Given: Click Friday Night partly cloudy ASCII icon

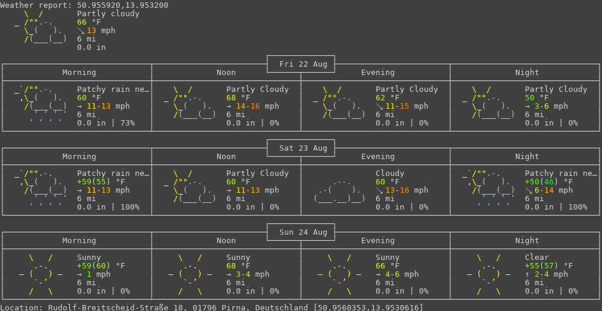Looking at the screenshot, I should tap(488, 102).
